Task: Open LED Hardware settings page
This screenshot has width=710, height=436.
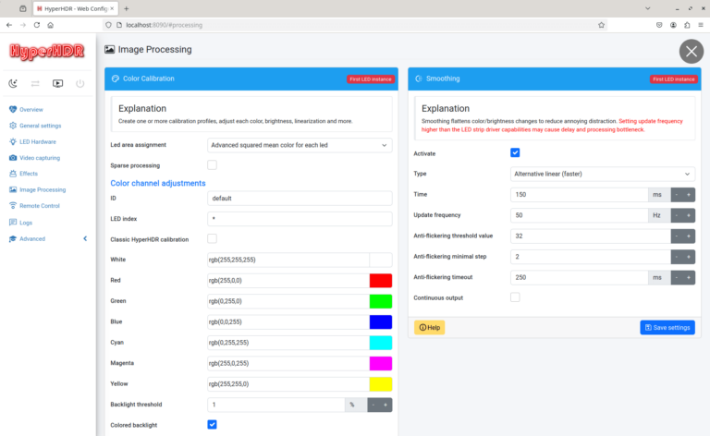Action: coord(37,141)
